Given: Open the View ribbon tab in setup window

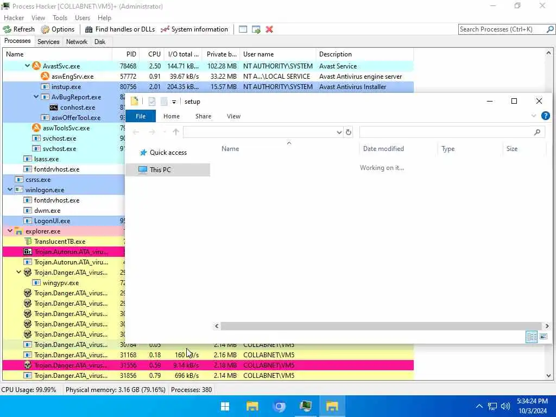Looking at the screenshot, I should (x=233, y=116).
